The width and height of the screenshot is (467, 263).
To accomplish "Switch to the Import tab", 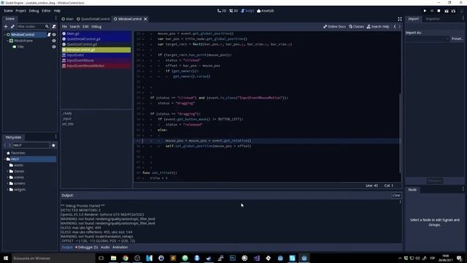I will 414,19.
